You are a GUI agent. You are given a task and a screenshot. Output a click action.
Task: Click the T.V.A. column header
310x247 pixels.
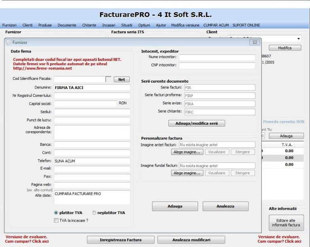point(287,145)
